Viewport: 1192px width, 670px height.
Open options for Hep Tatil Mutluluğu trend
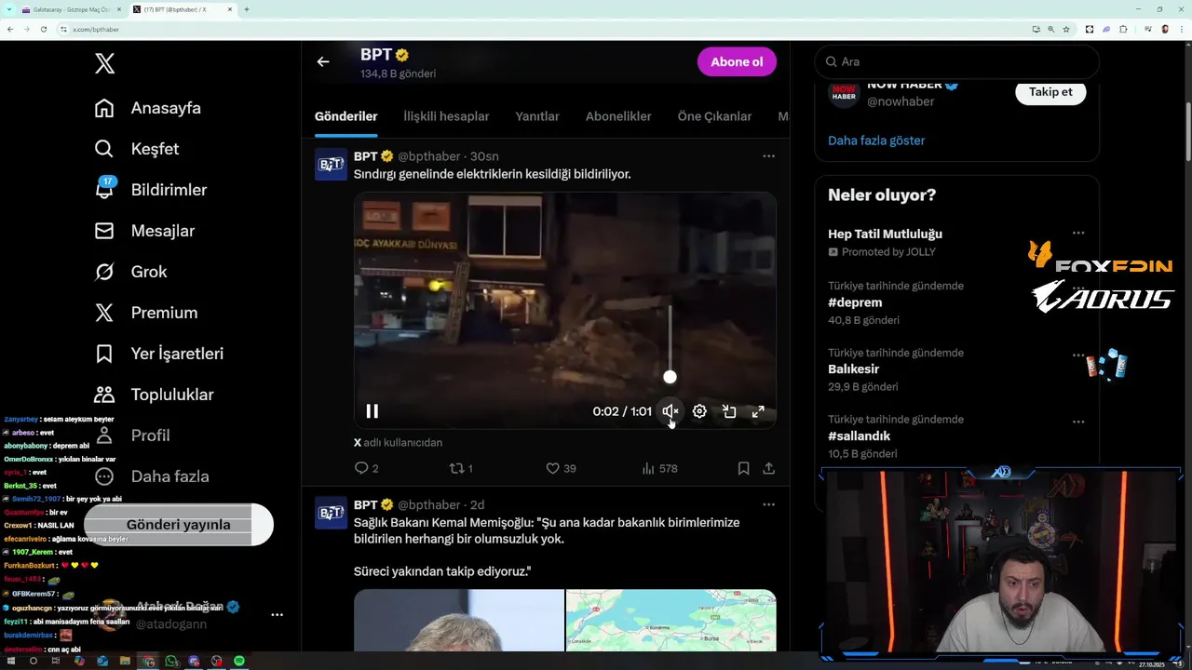tap(1078, 233)
